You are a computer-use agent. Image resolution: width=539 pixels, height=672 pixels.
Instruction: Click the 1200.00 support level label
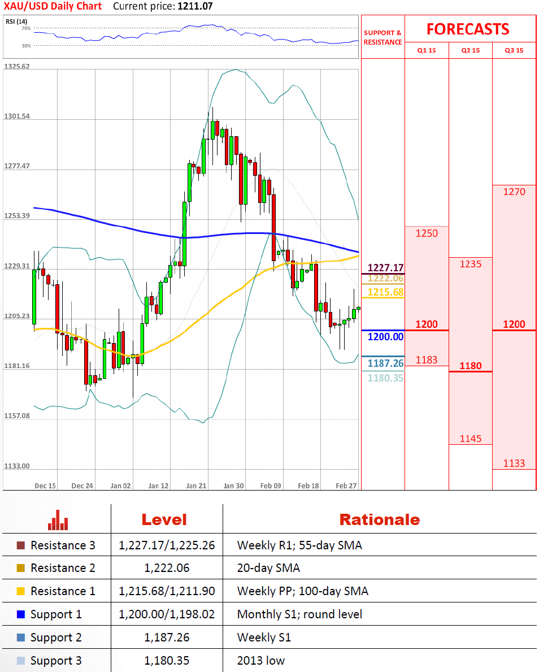pyautogui.click(x=386, y=336)
